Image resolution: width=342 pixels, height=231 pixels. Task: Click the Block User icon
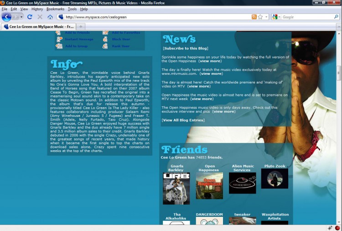[105, 39]
